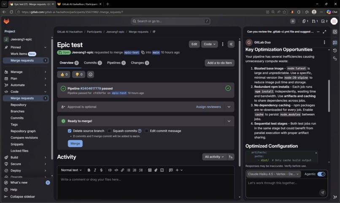Image resolution: width=340 pixels, height=203 pixels.
Task: Toggle Delete source branch checkbox
Action: 70,131
